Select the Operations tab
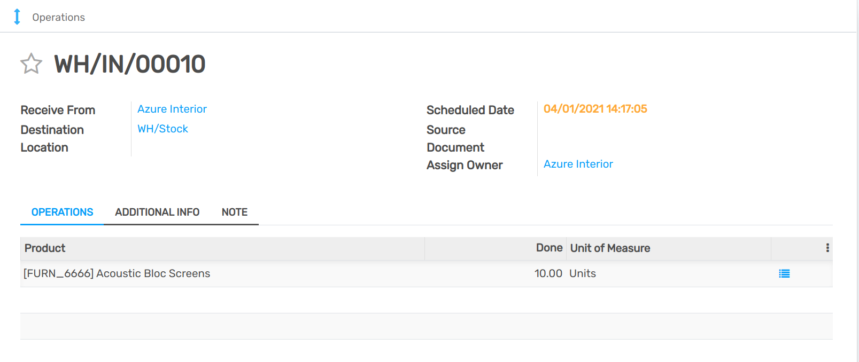Screen dimensions: 859x362 pyautogui.click(x=62, y=212)
